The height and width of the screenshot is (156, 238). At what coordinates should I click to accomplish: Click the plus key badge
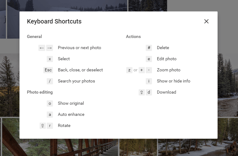pos(142,70)
